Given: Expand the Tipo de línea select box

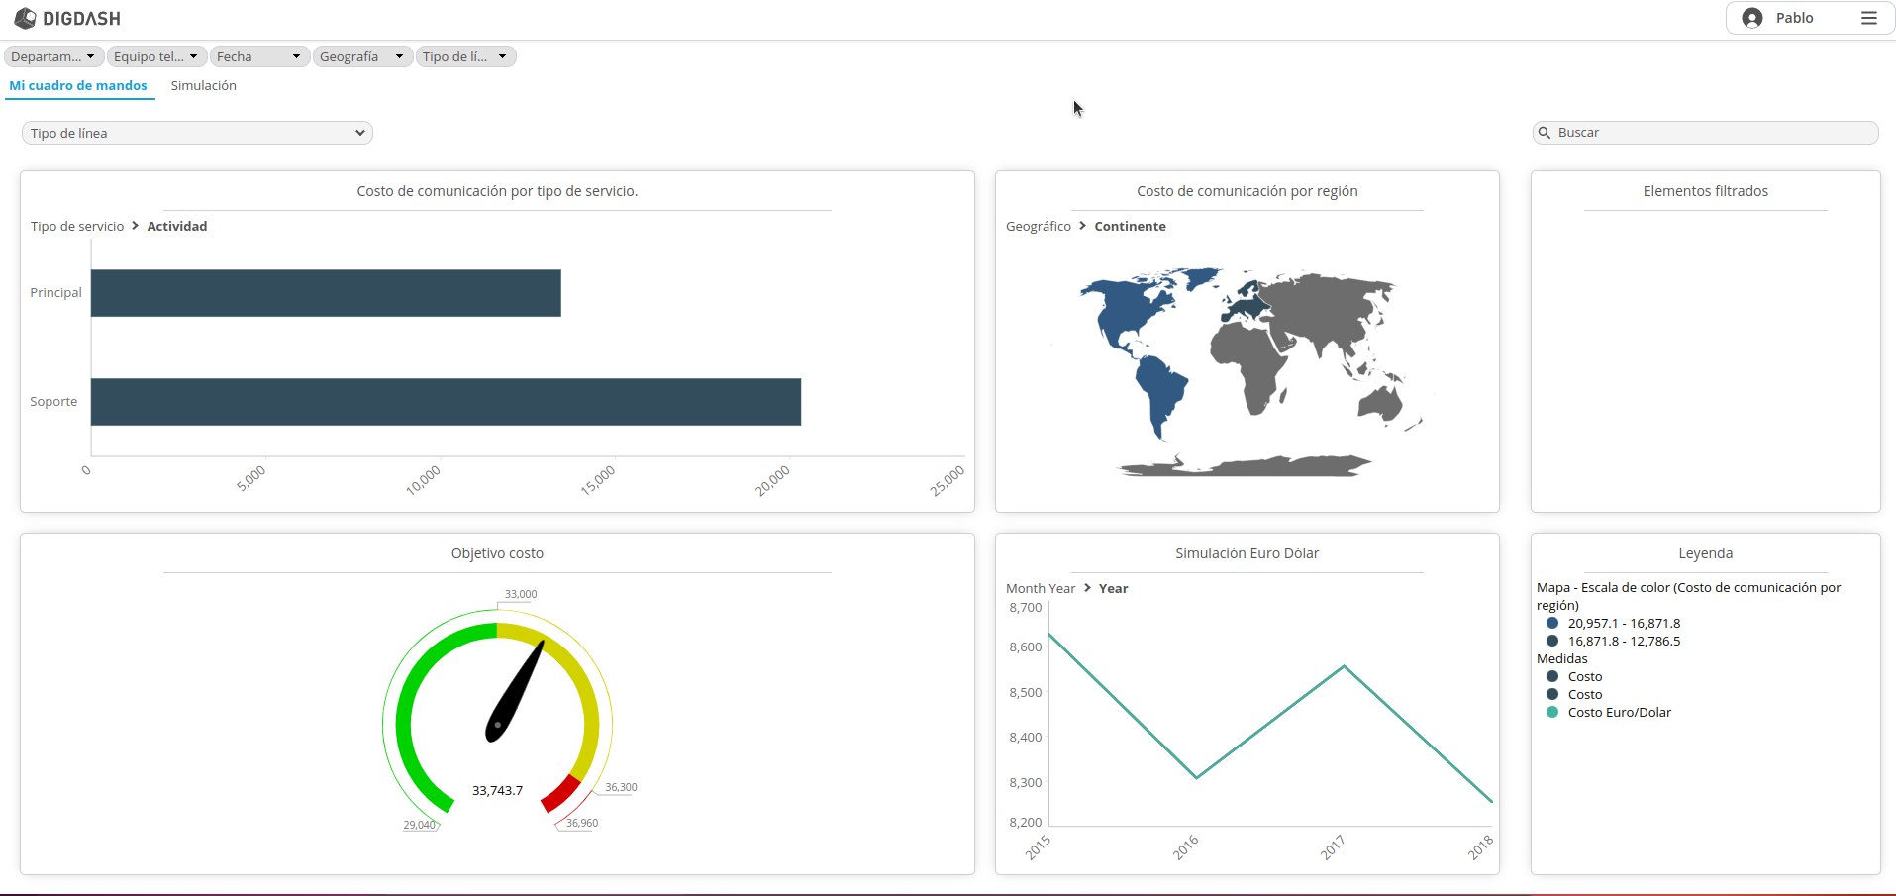Looking at the screenshot, I should tap(197, 133).
